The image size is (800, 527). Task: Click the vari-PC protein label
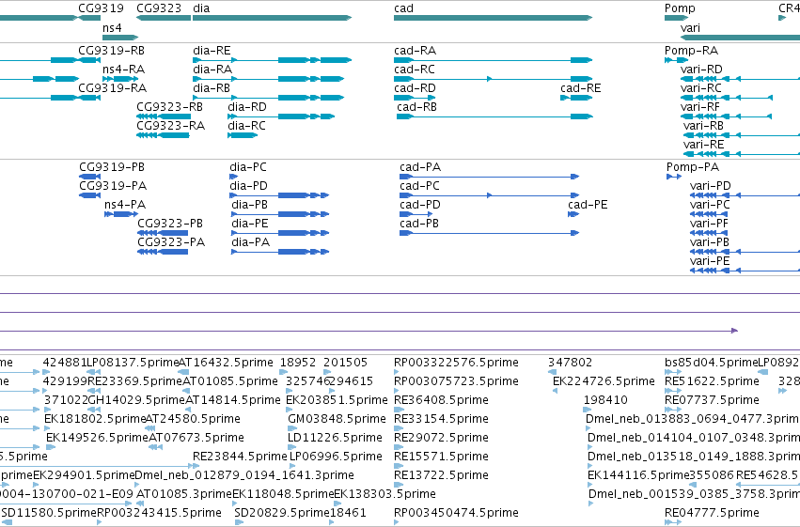(x=710, y=205)
